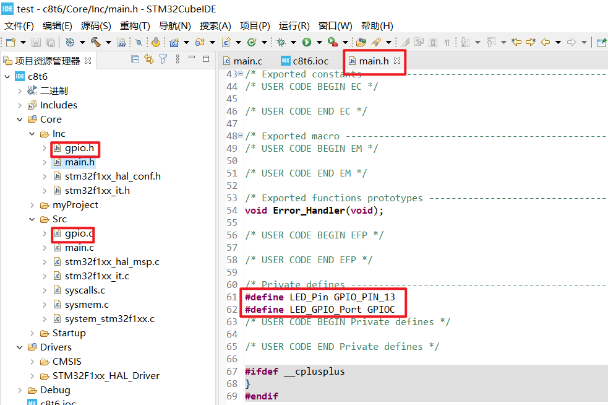Fold comment block at line 43
The width and height of the screenshot is (608, 405).
(x=241, y=74)
